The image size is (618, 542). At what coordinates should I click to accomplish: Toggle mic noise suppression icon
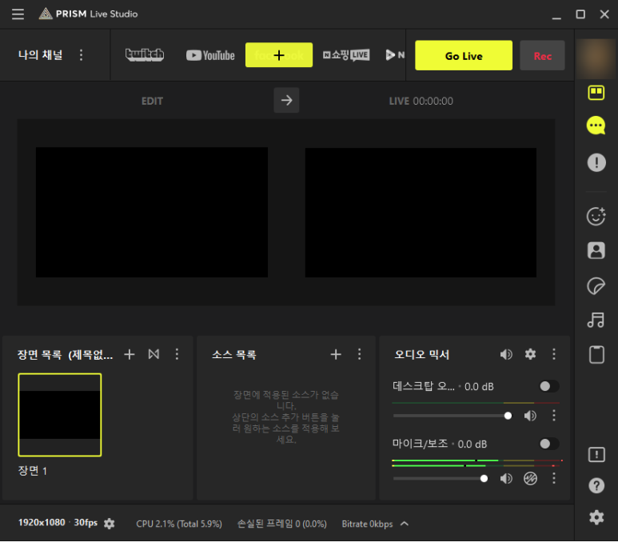coord(531,479)
